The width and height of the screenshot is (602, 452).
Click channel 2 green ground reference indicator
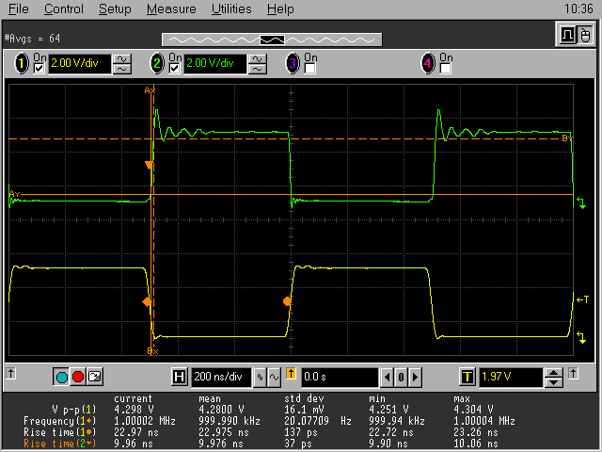tap(581, 203)
